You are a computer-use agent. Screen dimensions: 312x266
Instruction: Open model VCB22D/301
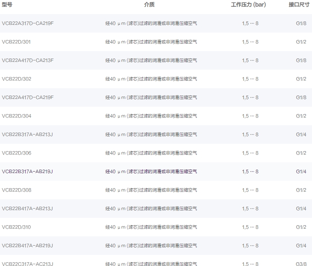pyautogui.click(x=16, y=42)
